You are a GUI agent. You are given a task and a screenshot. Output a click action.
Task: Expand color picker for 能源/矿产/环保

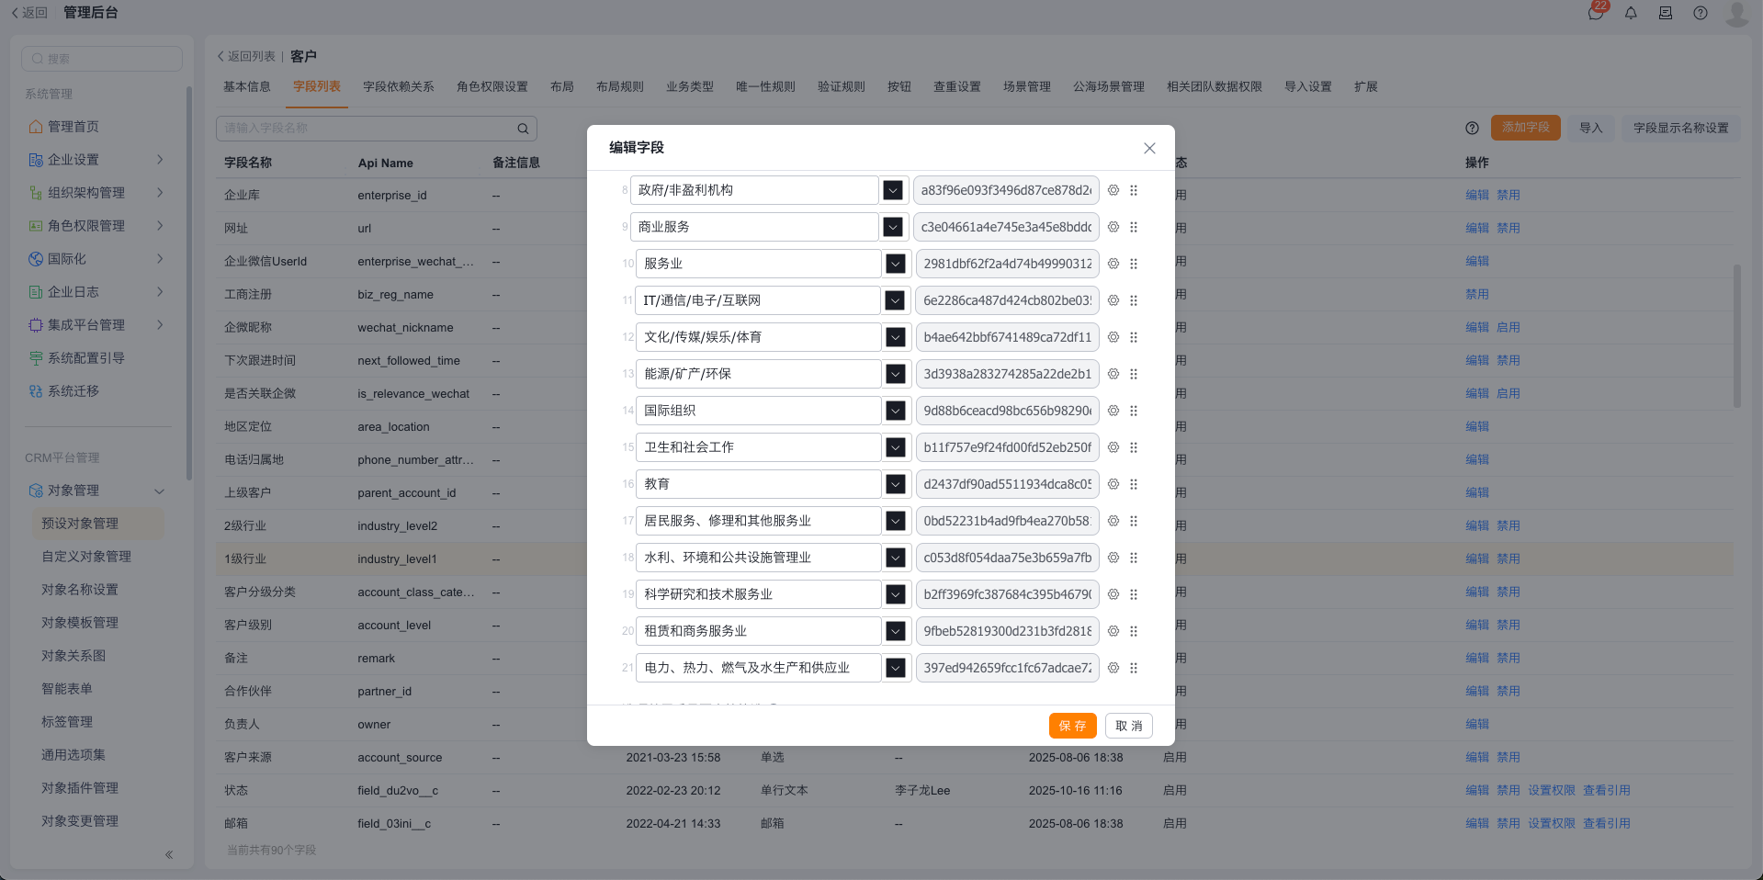tap(895, 374)
